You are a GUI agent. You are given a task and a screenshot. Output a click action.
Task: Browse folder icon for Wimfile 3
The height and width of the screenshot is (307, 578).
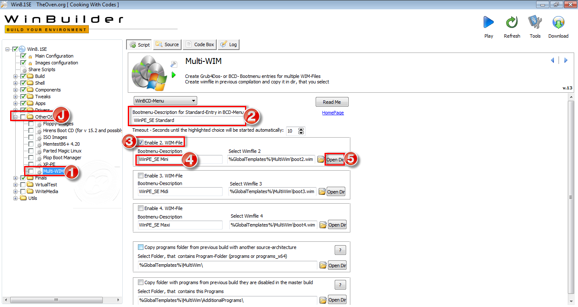pyautogui.click(x=322, y=191)
